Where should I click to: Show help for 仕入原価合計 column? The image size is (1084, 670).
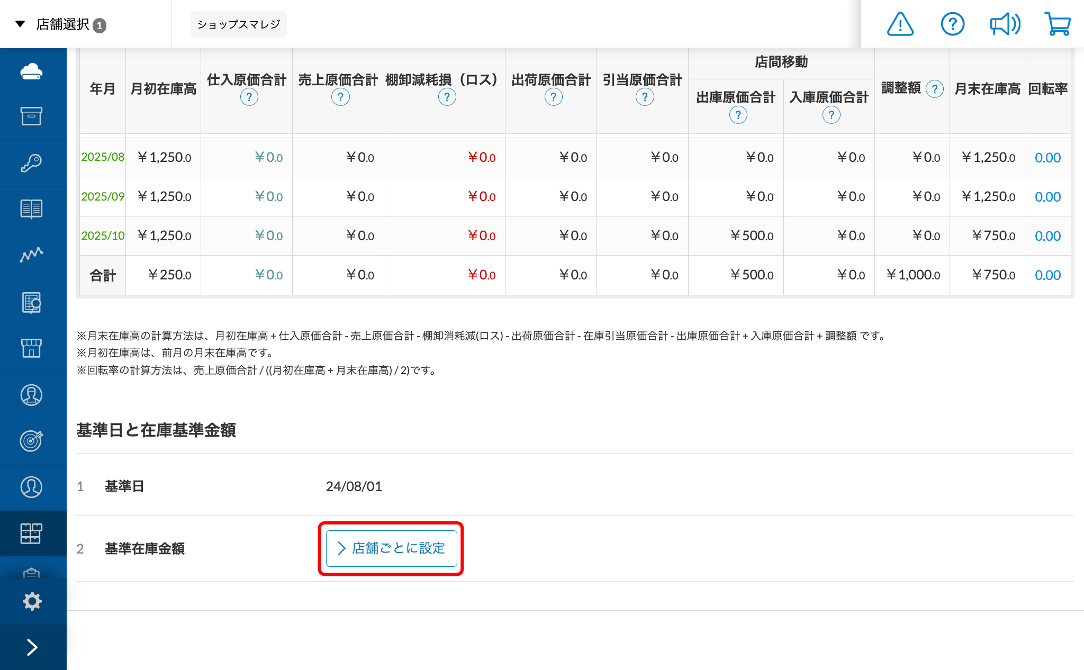click(249, 97)
